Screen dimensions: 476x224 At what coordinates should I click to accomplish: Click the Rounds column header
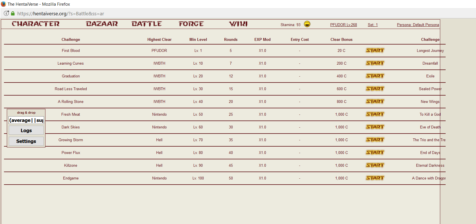pos(231,39)
